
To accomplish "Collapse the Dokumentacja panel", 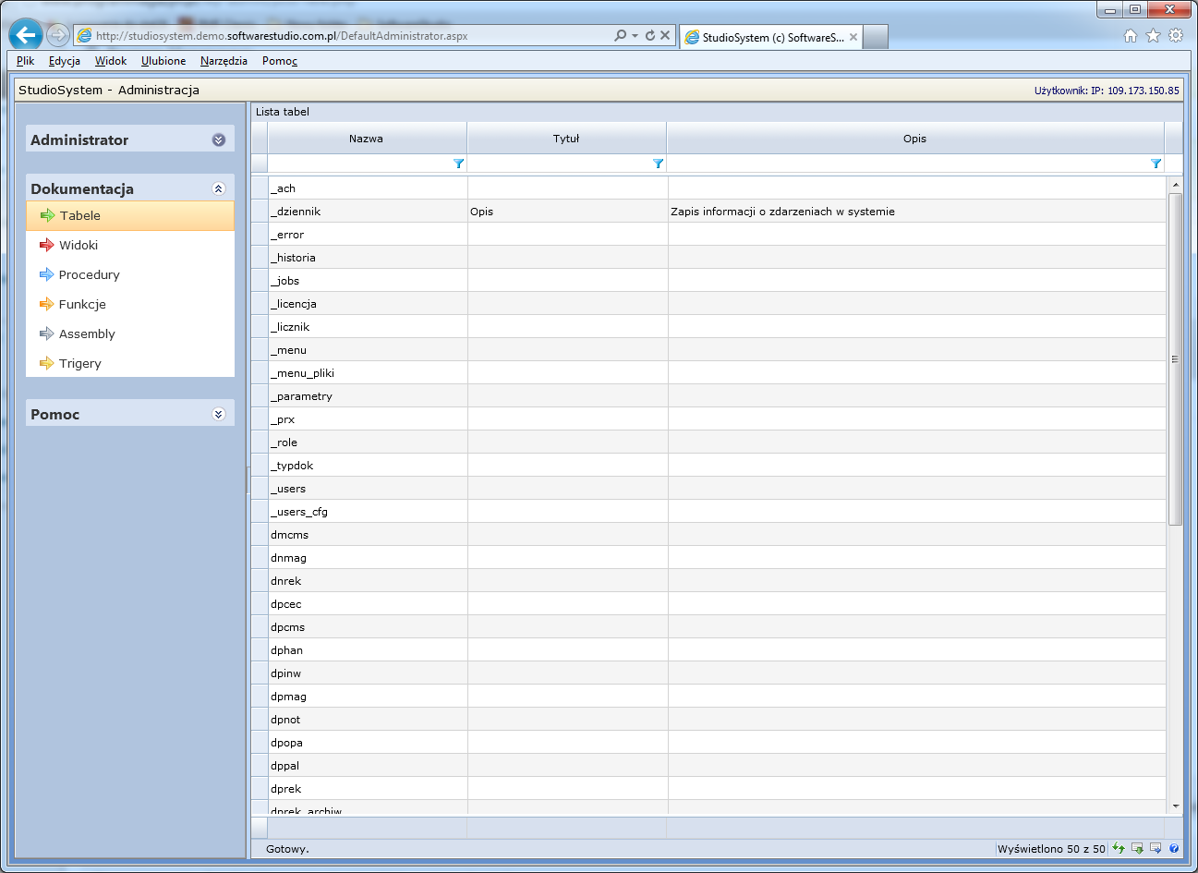I will [218, 188].
